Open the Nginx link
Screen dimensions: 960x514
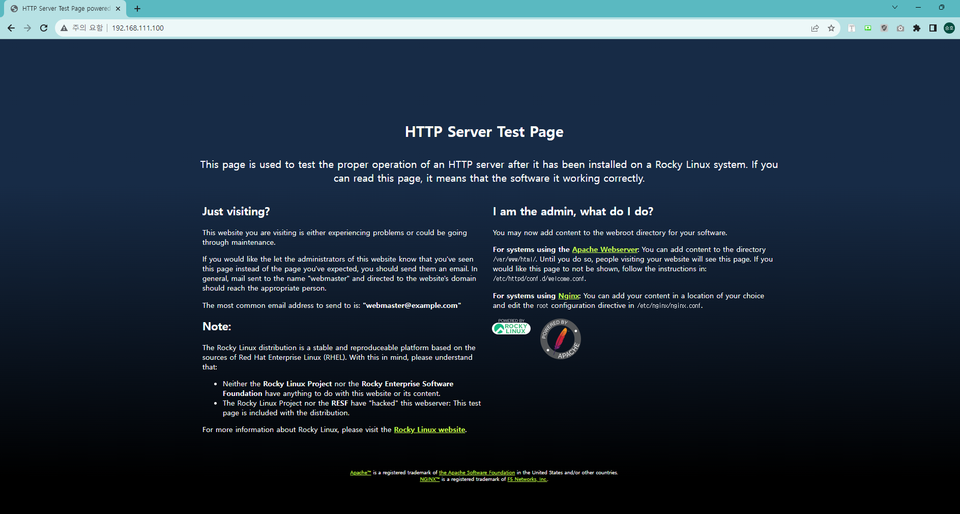pos(569,296)
